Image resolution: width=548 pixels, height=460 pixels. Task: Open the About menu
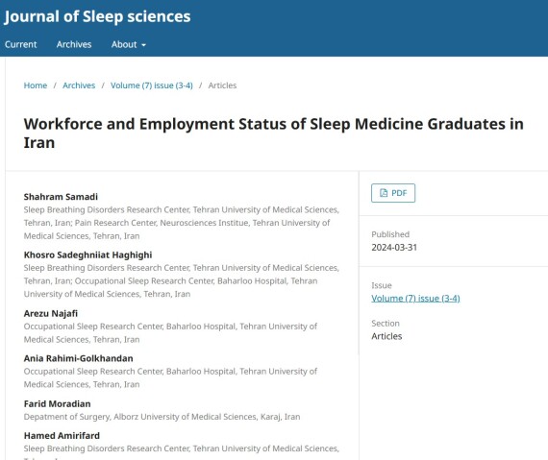tap(128, 44)
